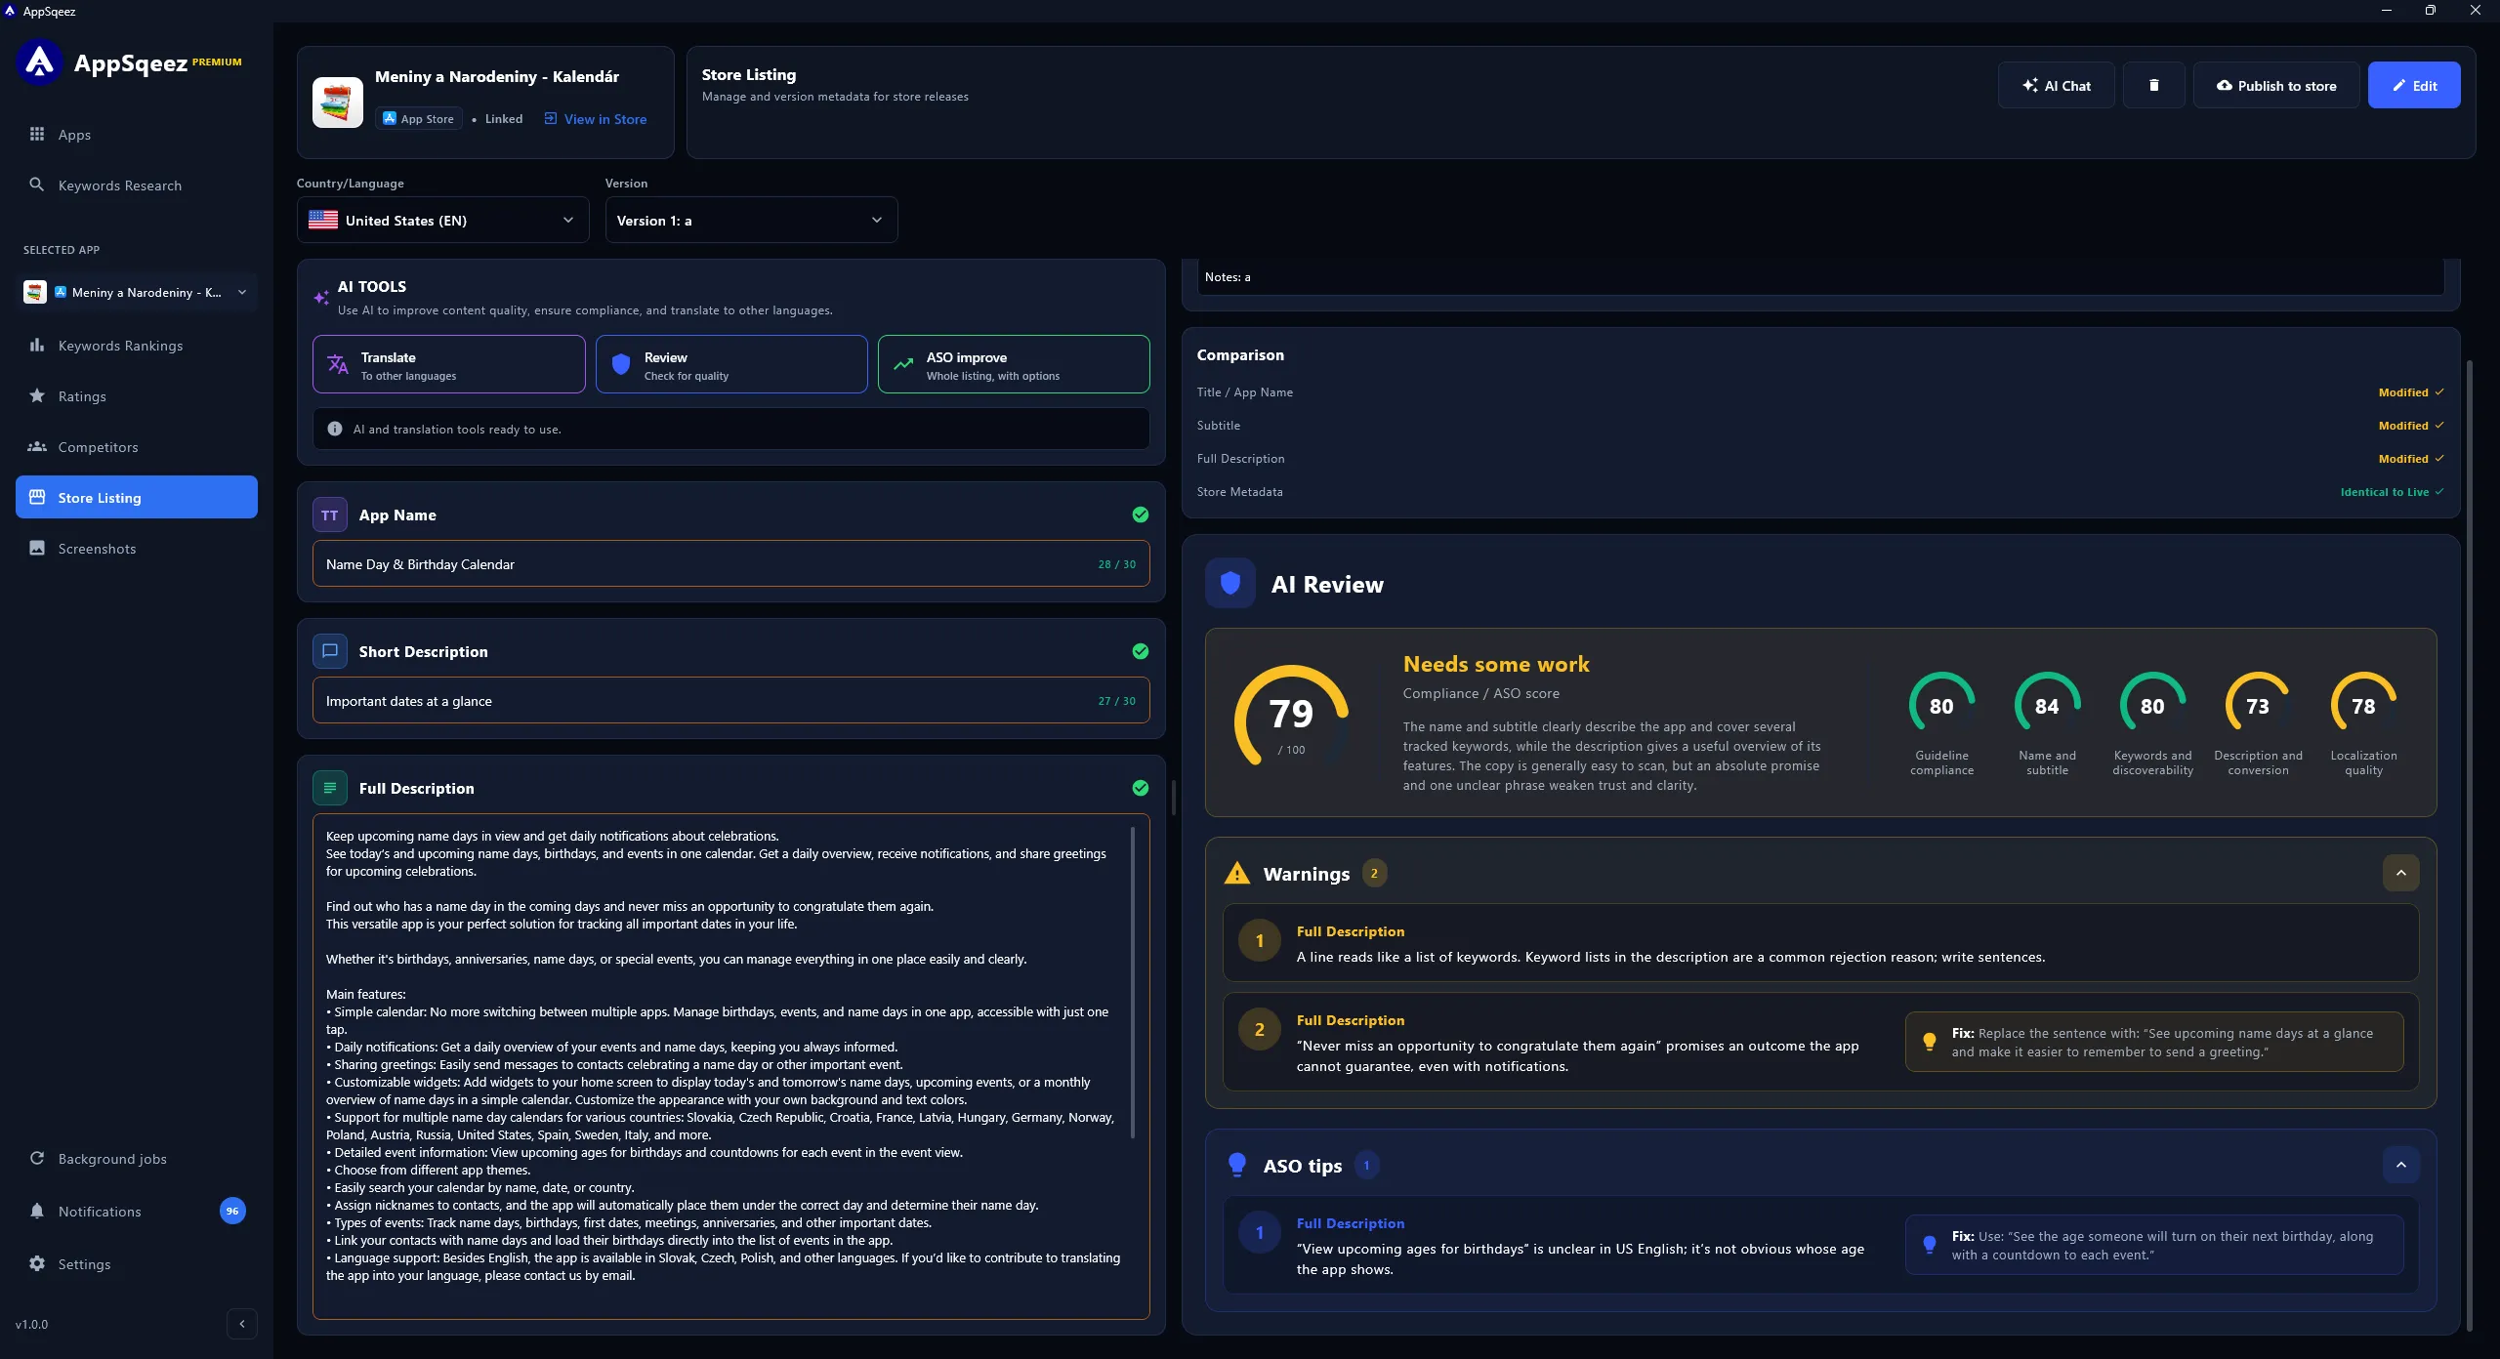Click the App Name field

(731, 563)
